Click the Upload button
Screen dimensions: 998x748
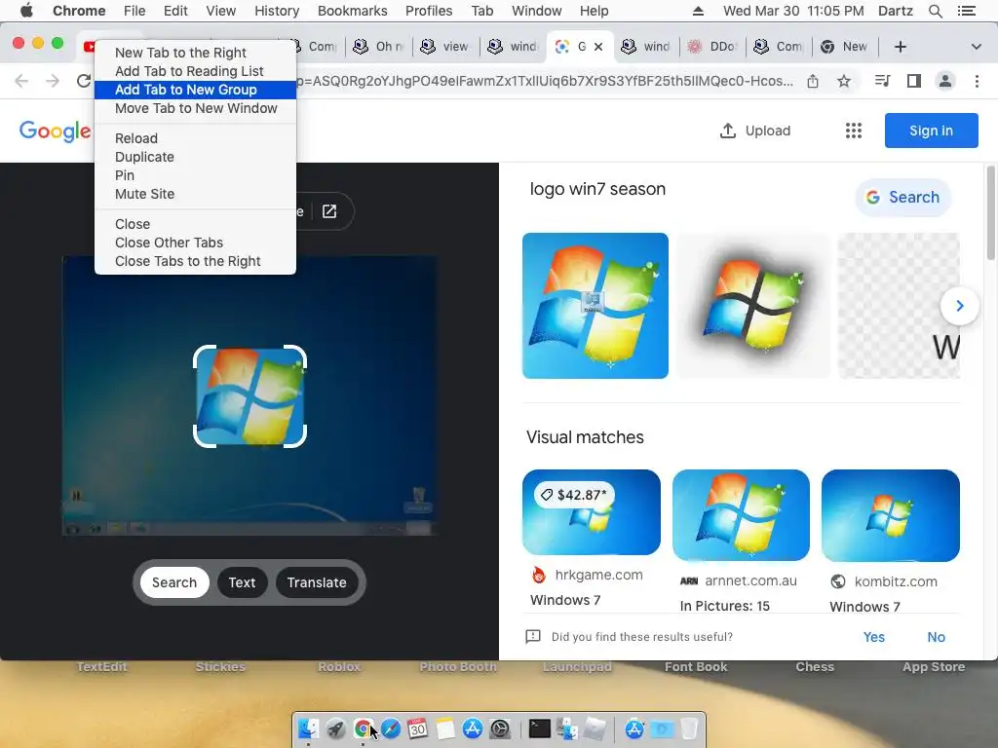pyautogui.click(x=755, y=131)
